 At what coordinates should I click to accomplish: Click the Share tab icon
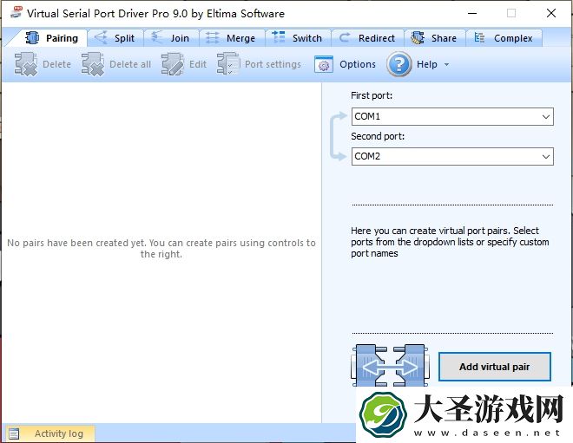[x=418, y=37]
